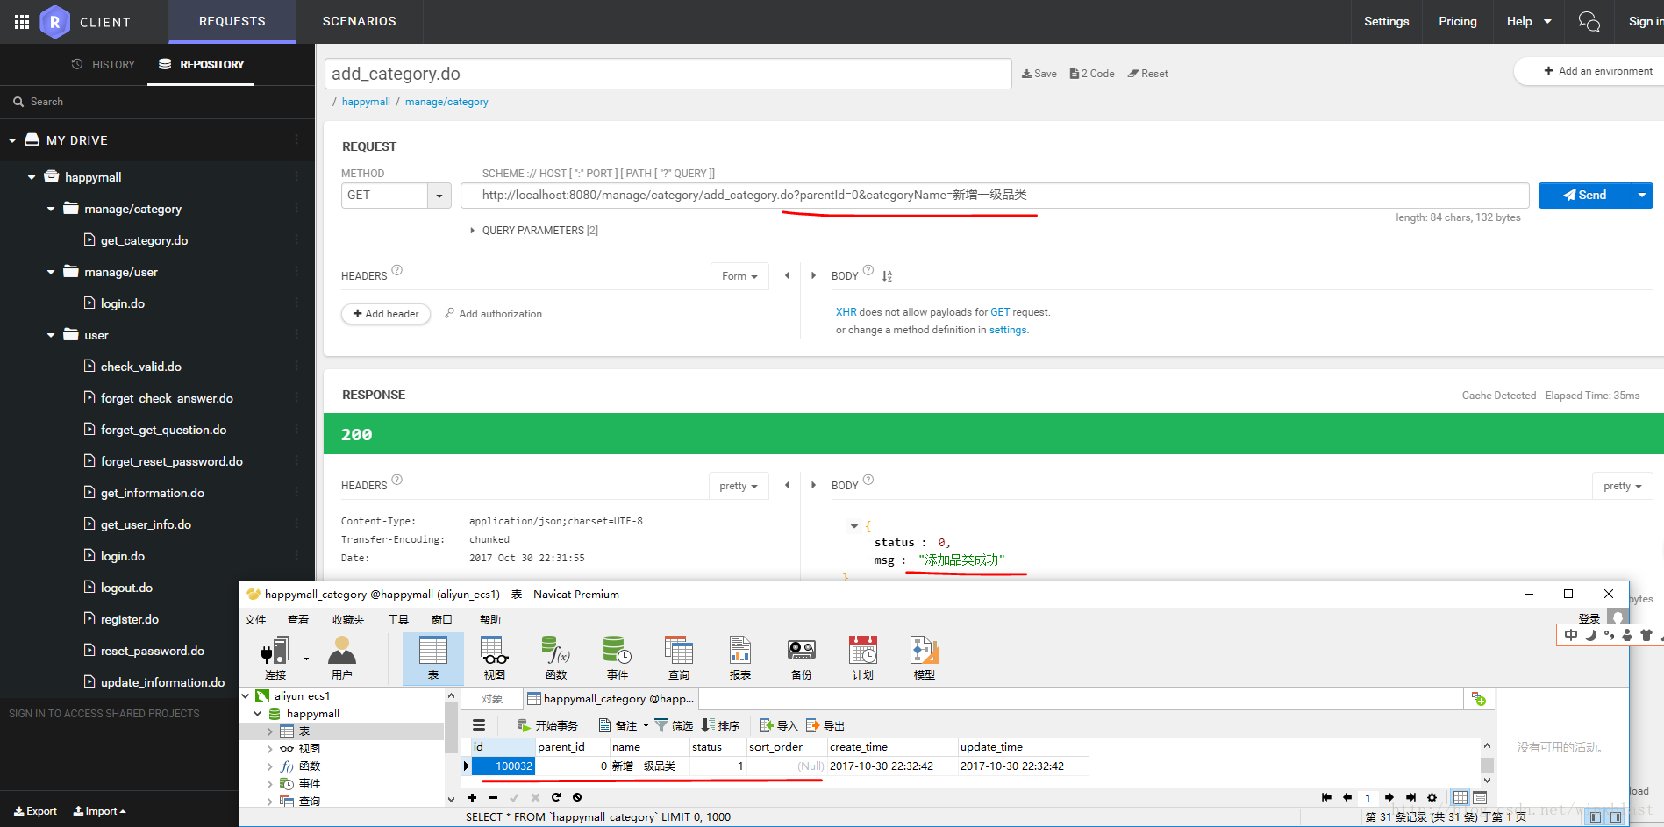The width and height of the screenshot is (1664, 827).
Task: Click the add_category.do request name field
Action: (x=668, y=74)
